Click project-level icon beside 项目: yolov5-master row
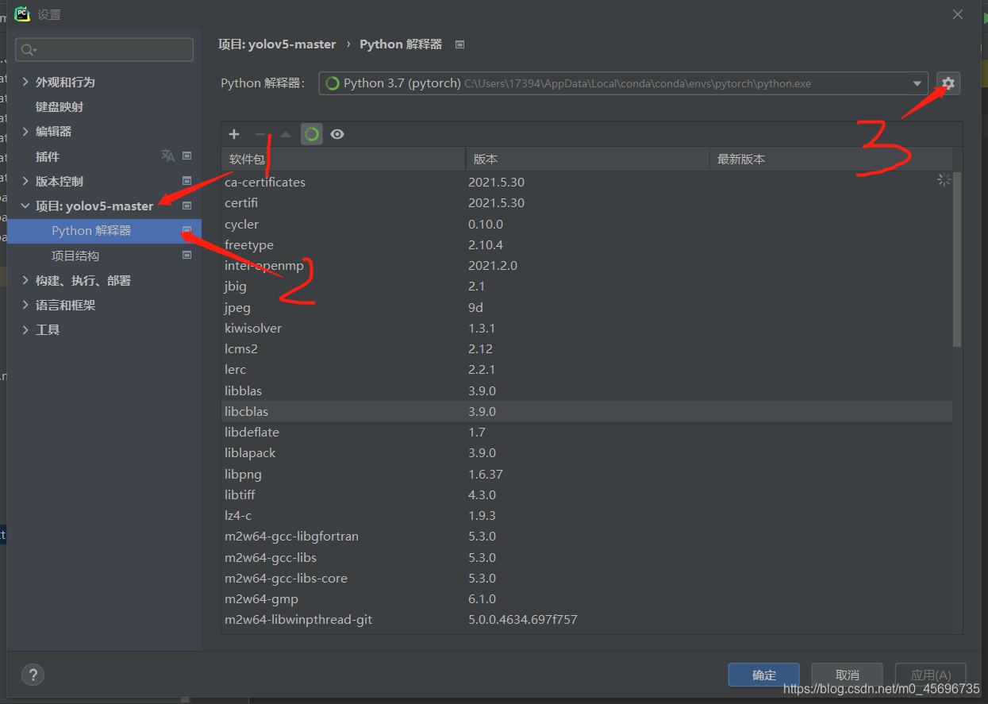Screen dimensions: 988x704 [x=187, y=206]
